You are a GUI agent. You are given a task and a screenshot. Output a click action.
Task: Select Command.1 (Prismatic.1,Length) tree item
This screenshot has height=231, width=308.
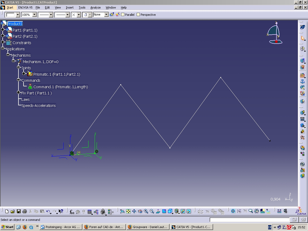(x=60, y=87)
